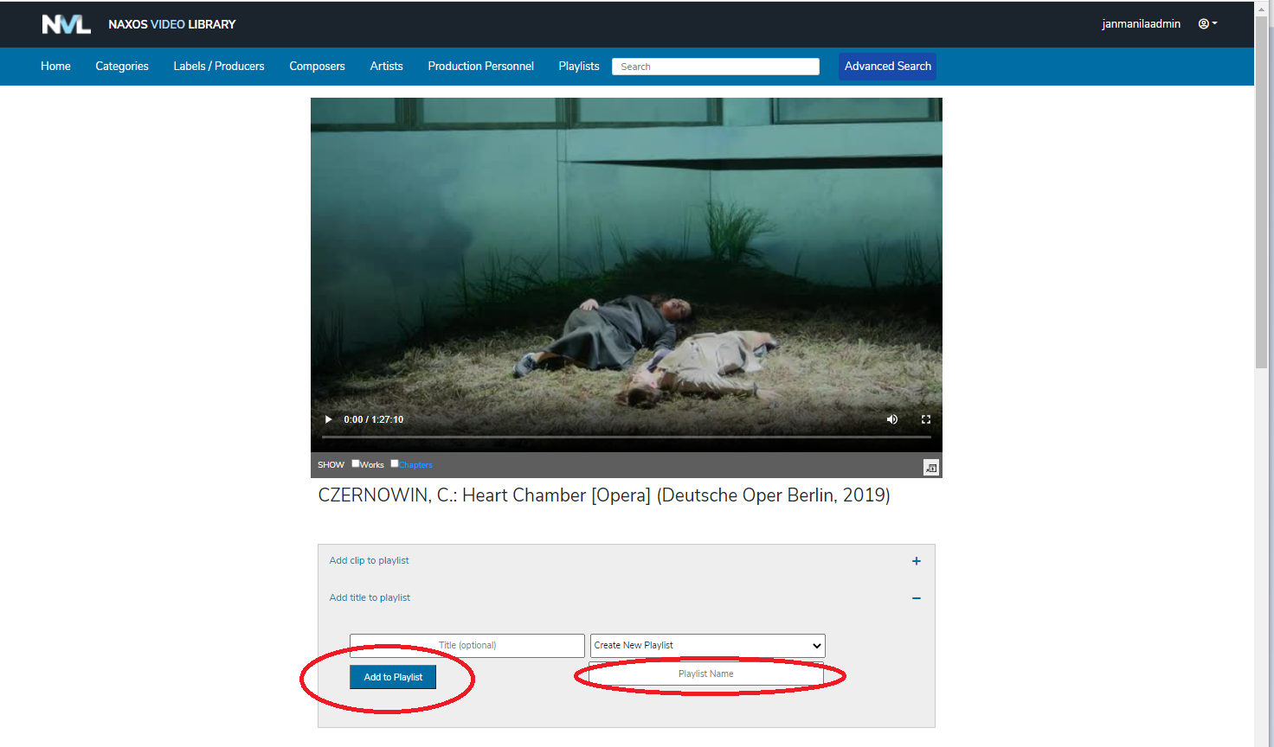This screenshot has height=747, width=1274.
Task: Click the NAXOS VIDEO LIBRARY title
Action: click(171, 24)
